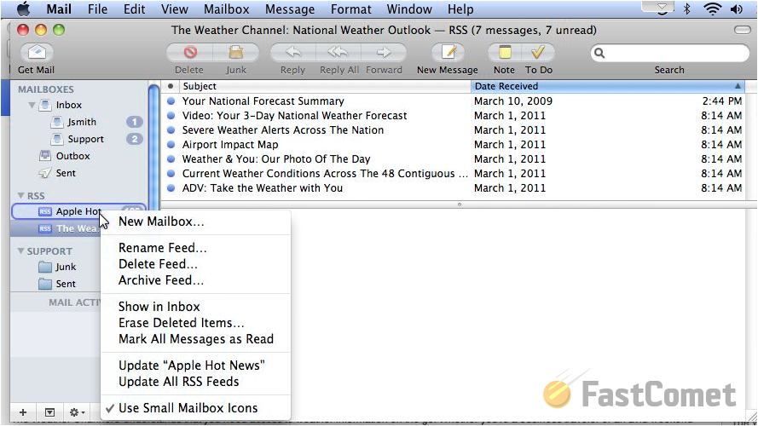This screenshot has height=426, width=758.
Task: Select the Apple Hot News RSS feed
Action: pyautogui.click(x=78, y=211)
